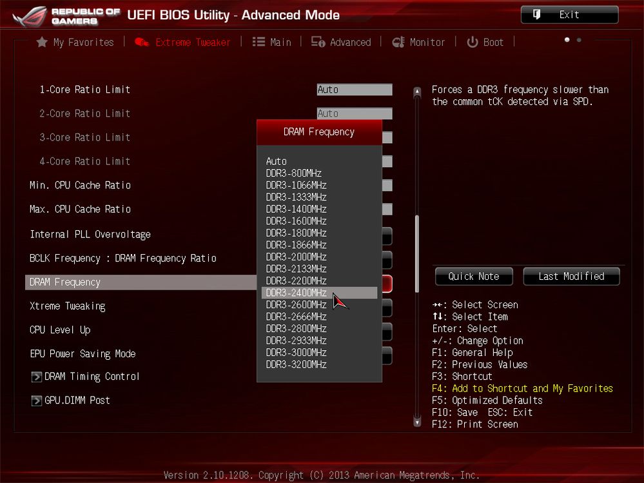Click the Boot power icon
The image size is (644, 483).
click(473, 42)
